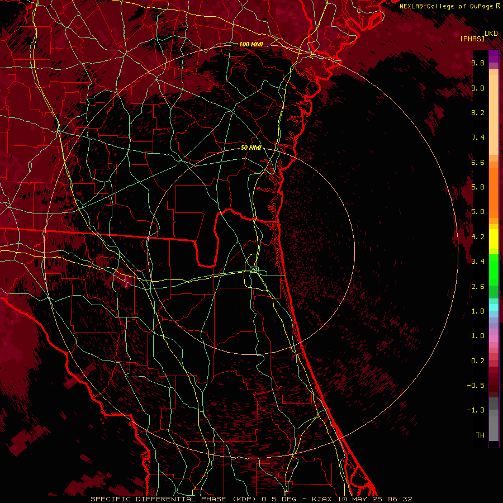Click the 8.2 scale value
This screenshot has width=503, height=503.
[478, 112]
